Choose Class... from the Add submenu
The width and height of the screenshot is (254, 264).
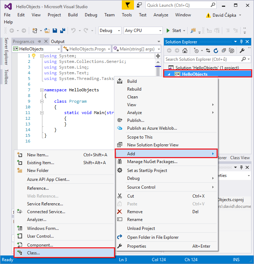64,253
